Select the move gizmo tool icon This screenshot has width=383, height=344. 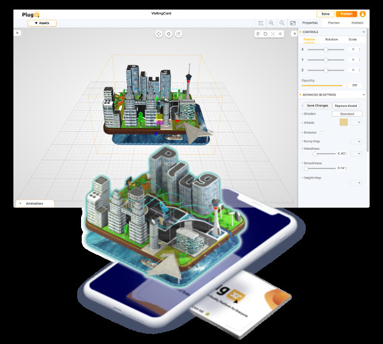pos(159,34)
